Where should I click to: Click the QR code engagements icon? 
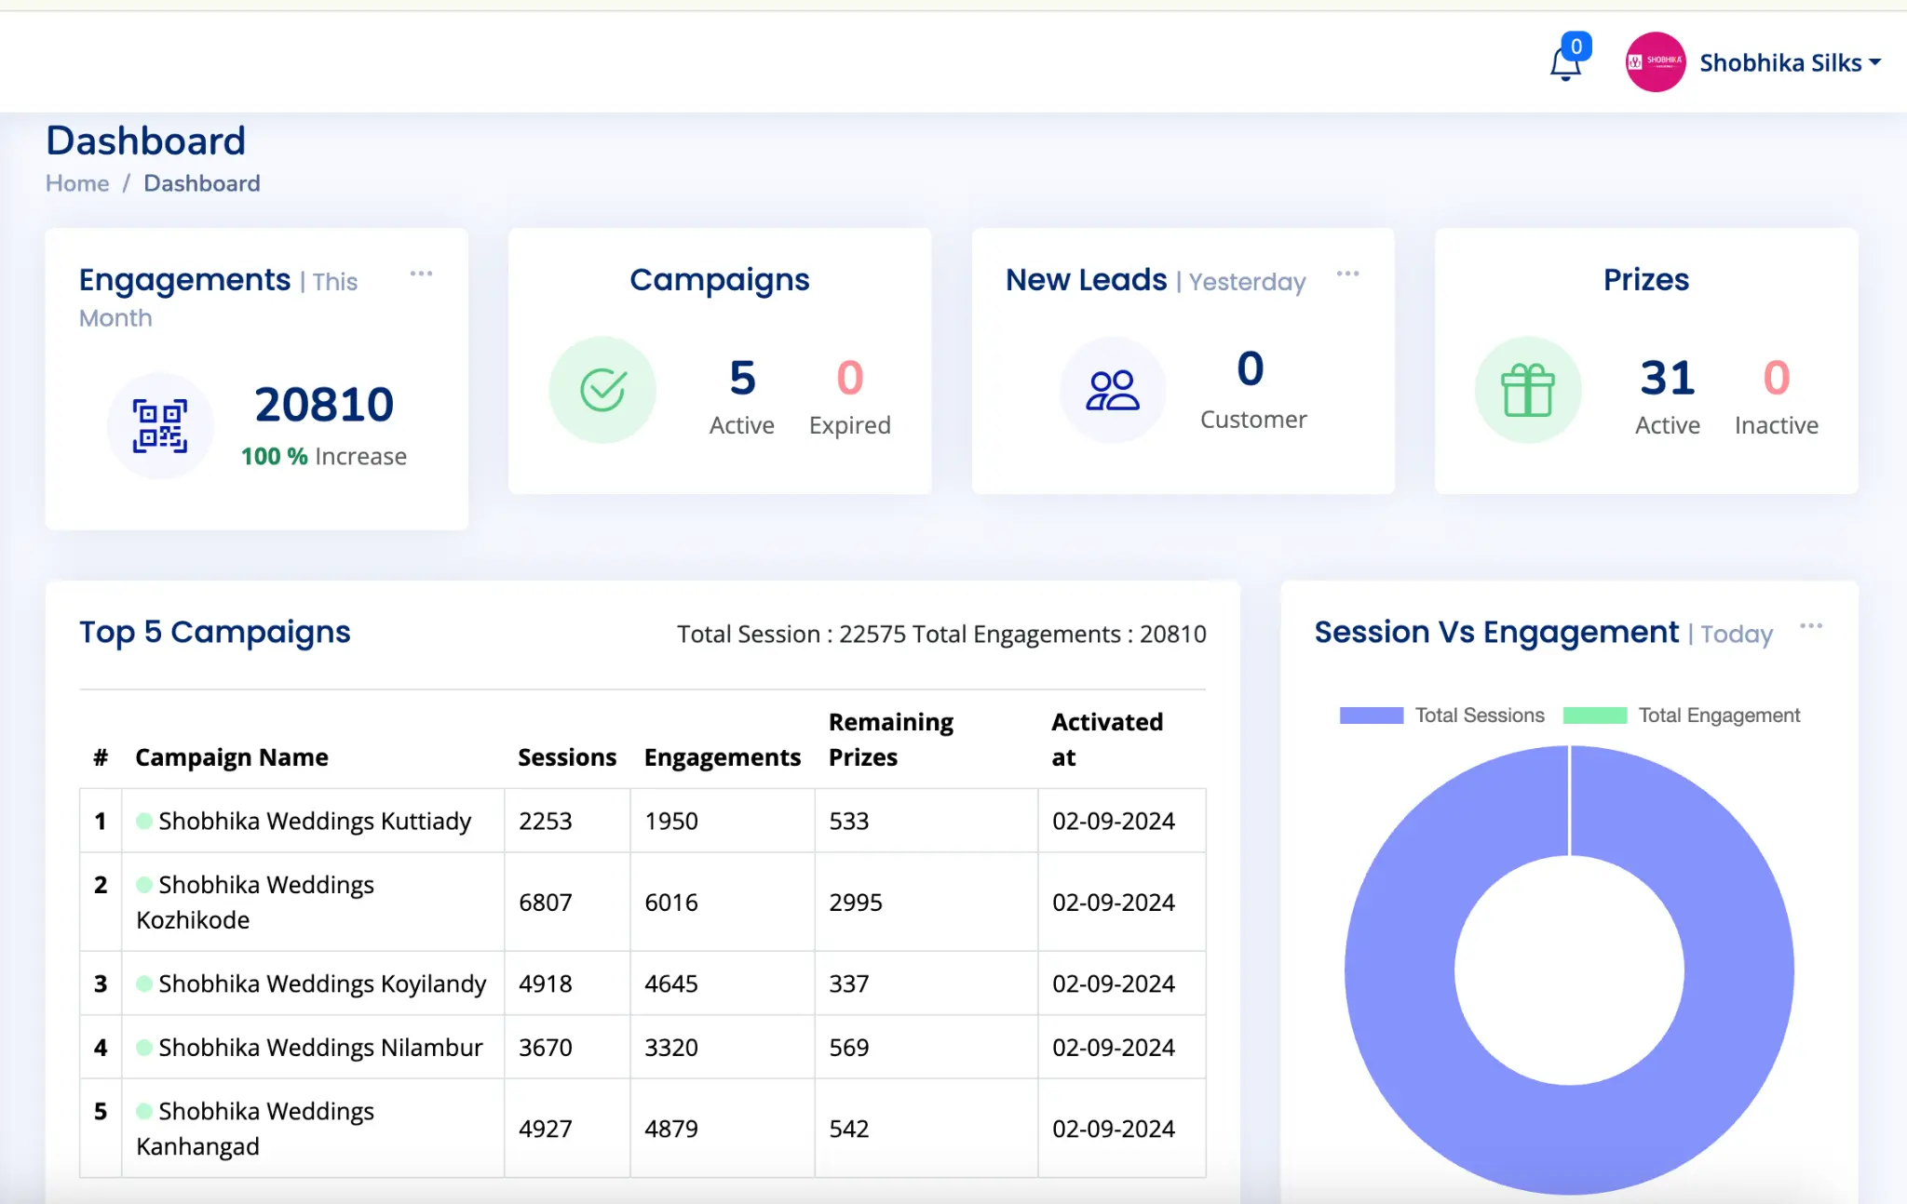click(x=160, y=426)
